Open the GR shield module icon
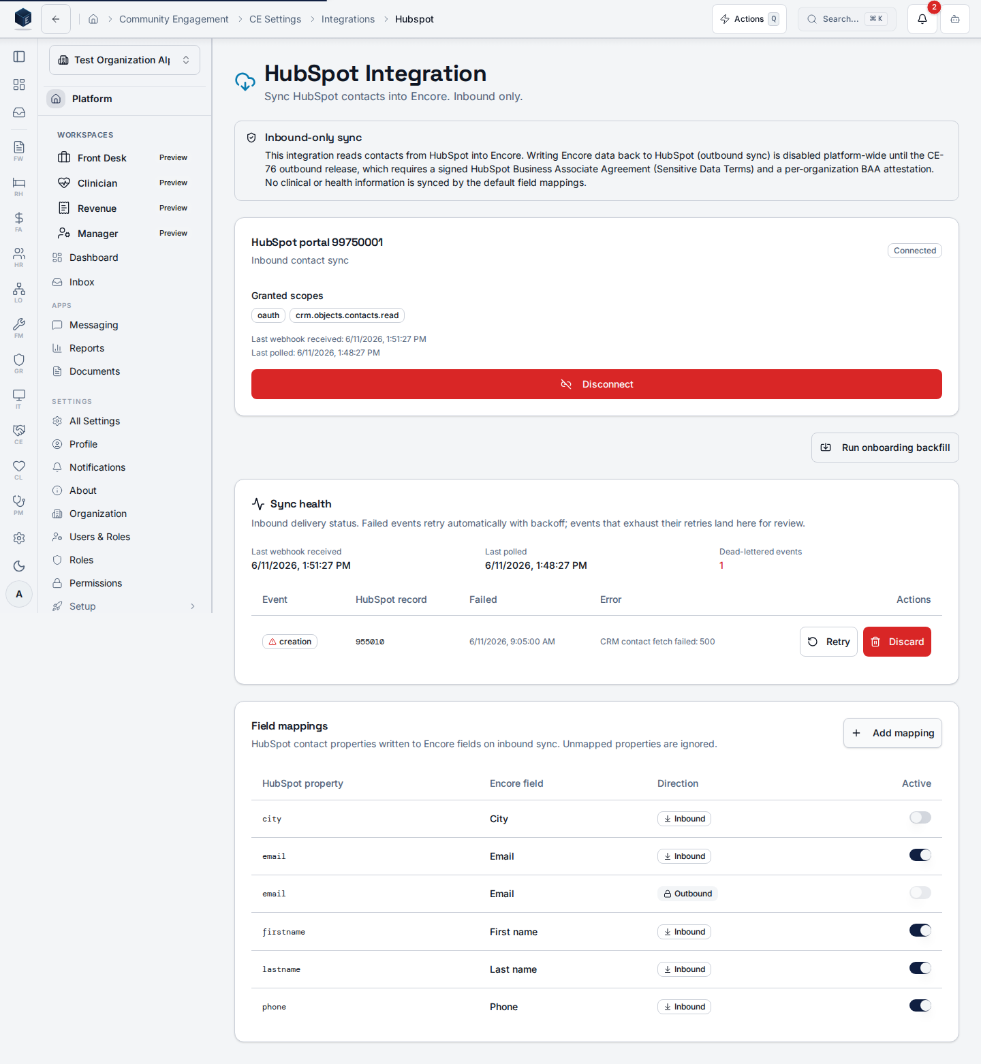This screenshot has width=981, height=1064. click(x=19, y=363)
